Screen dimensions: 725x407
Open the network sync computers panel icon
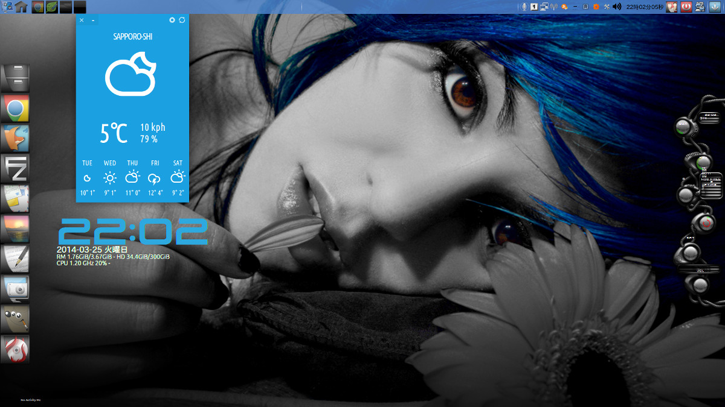[701, 7]
